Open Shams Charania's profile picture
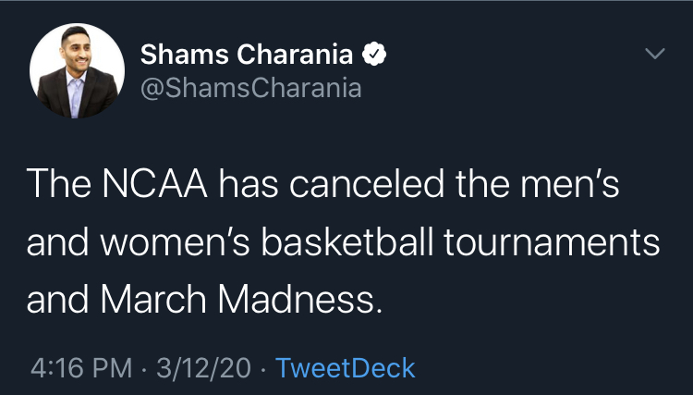 77,71
